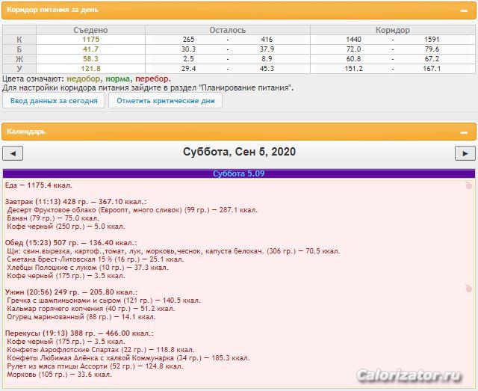Click the green норма legend word
The width and height of the screenshot is (478, 391).
pyautogui.click(x=118, y=78)
